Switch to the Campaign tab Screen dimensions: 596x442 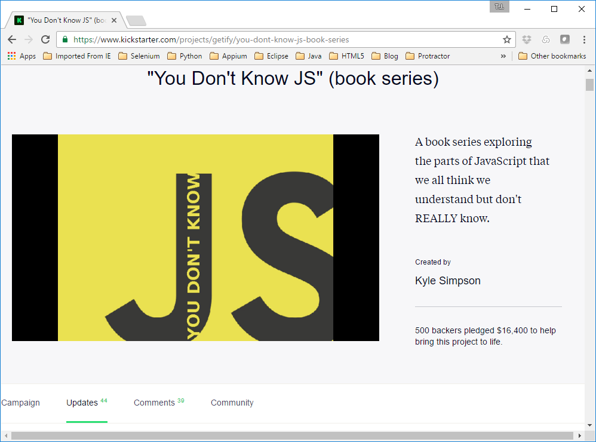point(20,403)
